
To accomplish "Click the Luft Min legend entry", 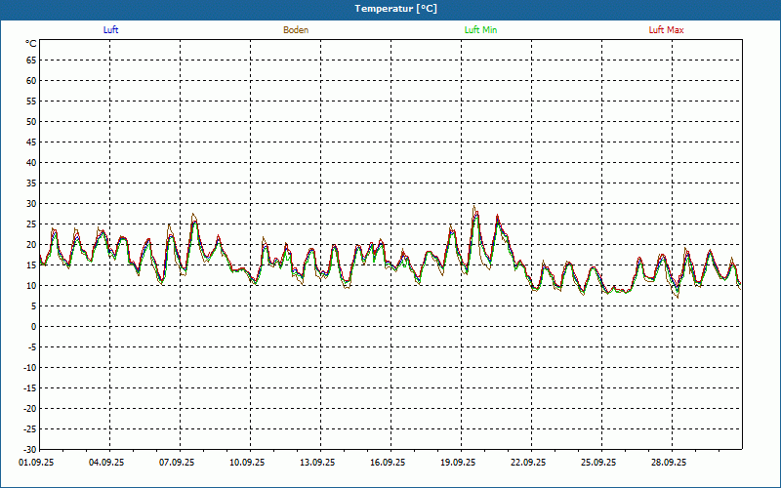I will point(480,30).
